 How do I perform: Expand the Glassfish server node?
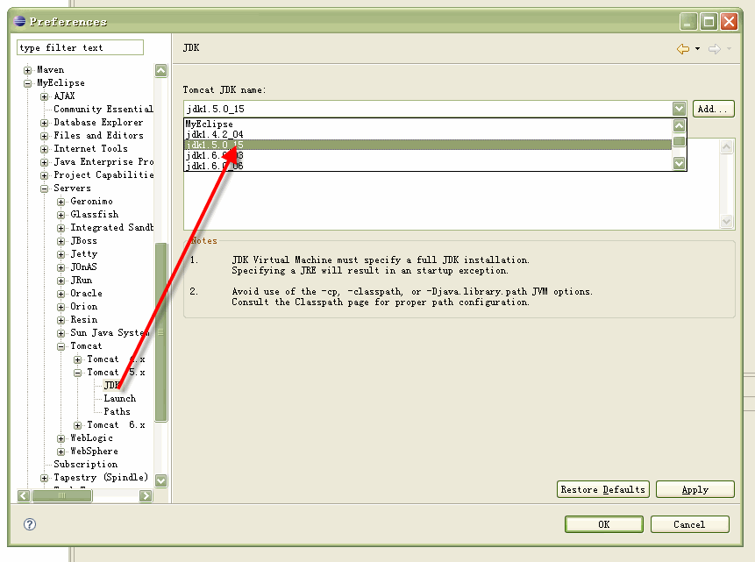(61, 215)
